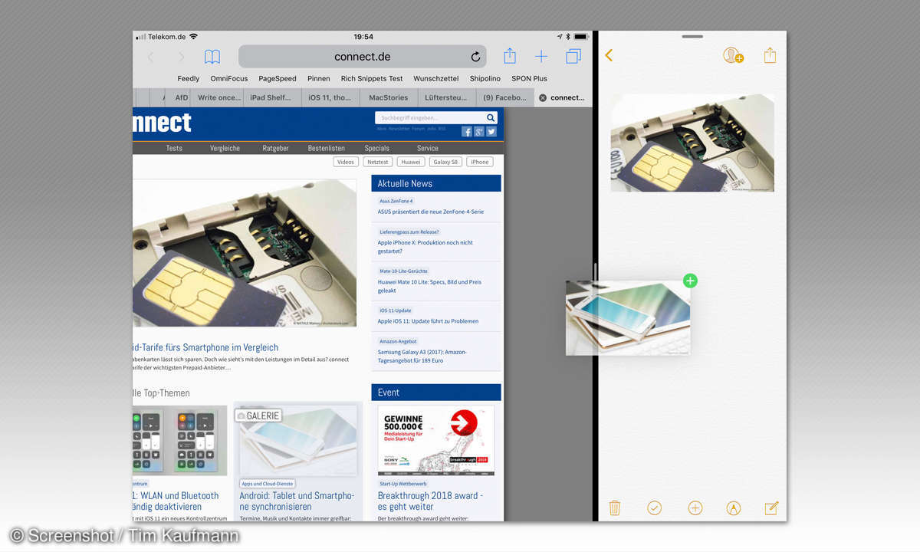Open the Wunschzettel bookmark
Viewport: 920px width, 552px height.
point(436,78)
